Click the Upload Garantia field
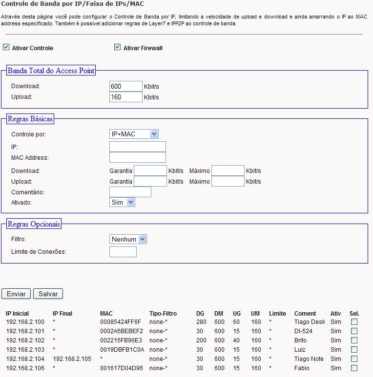This screenshot has height=377, width=373. (x=150, y=181)
